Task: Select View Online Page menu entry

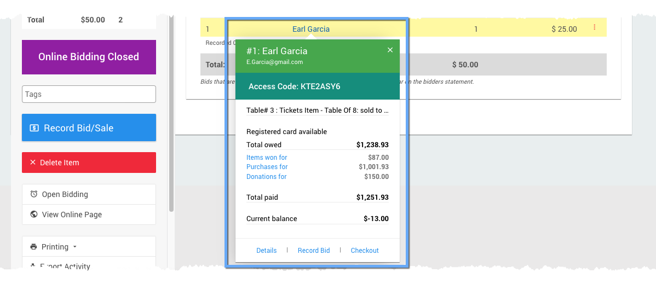Action: [72, 215]
